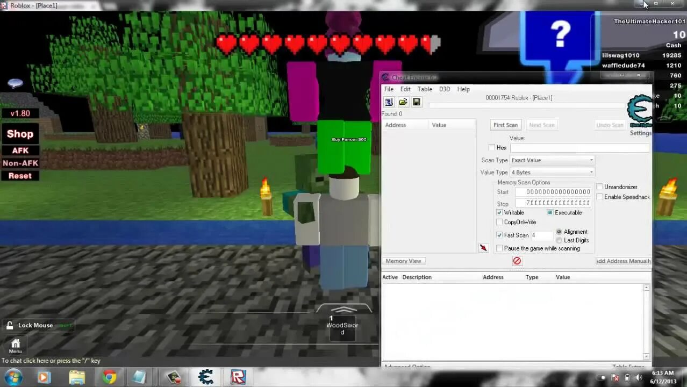Click the scan Value input field
The height and width of the screenshot is (387, 687).
pos(579,147)
